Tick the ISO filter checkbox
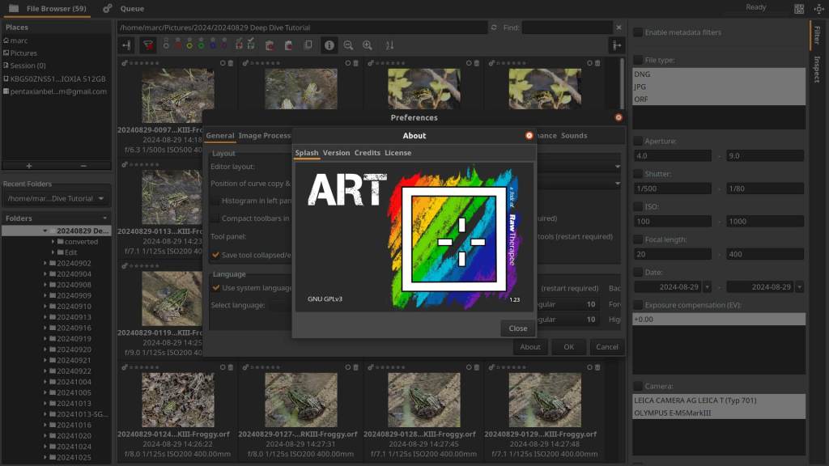 pos(638,206)
